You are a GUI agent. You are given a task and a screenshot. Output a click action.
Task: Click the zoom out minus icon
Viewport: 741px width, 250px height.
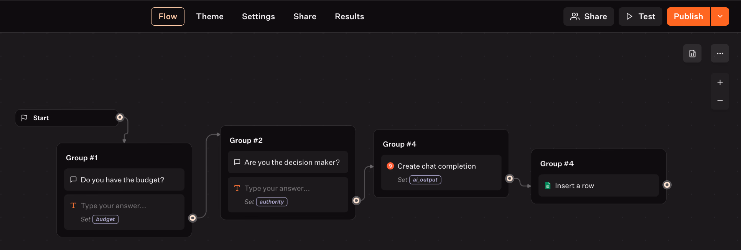tap(720, 100)
